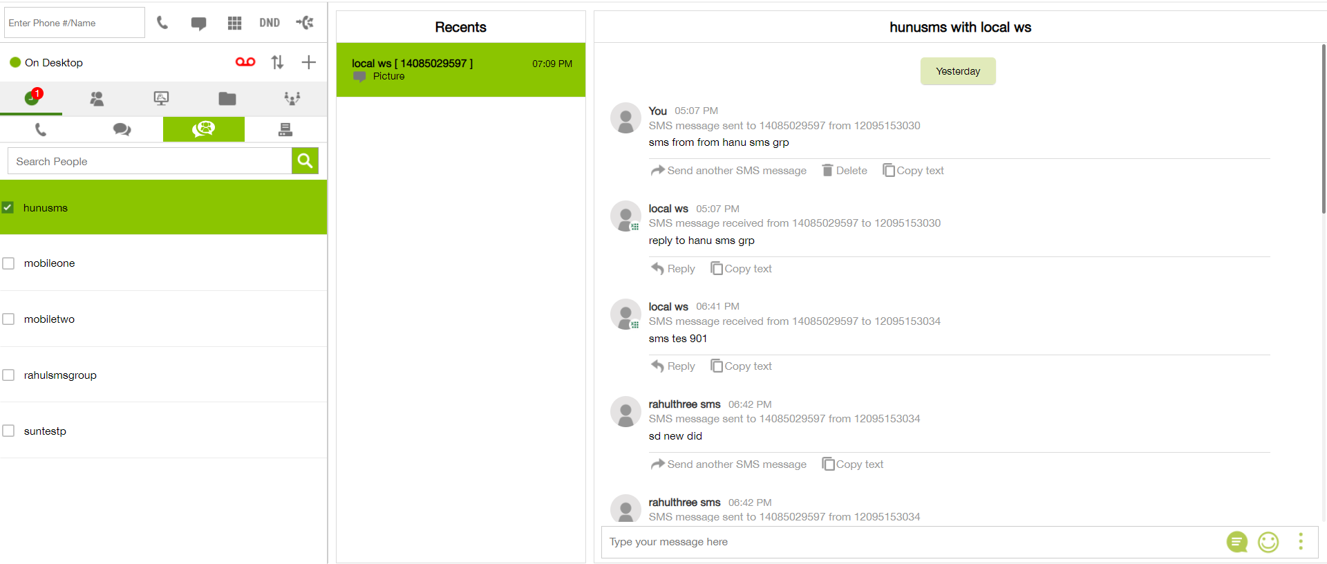Toggle the DND do-not-disturb button
Viewport: 1327px width, 564px height.
pos(270,23)
